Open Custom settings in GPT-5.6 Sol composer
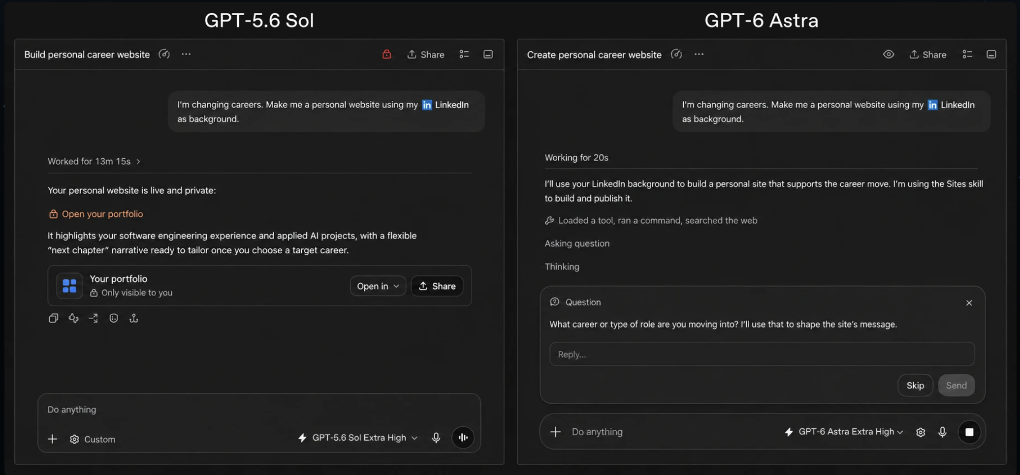The image size is (1020, 475). tap(93, 439)
